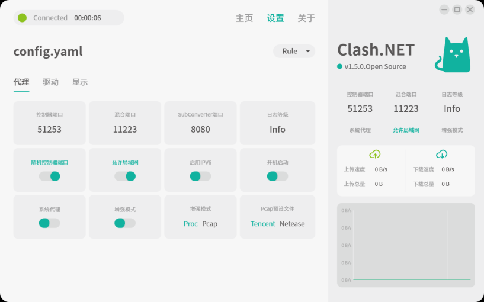Click the config.yaml title
Viewport: 484px width, 302px height.
[48, 52]
